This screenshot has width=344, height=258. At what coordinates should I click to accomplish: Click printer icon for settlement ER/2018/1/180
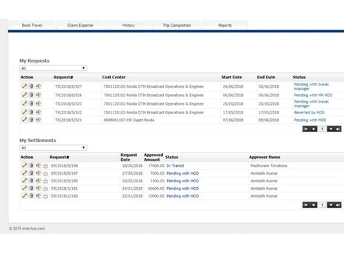(45, 196)
